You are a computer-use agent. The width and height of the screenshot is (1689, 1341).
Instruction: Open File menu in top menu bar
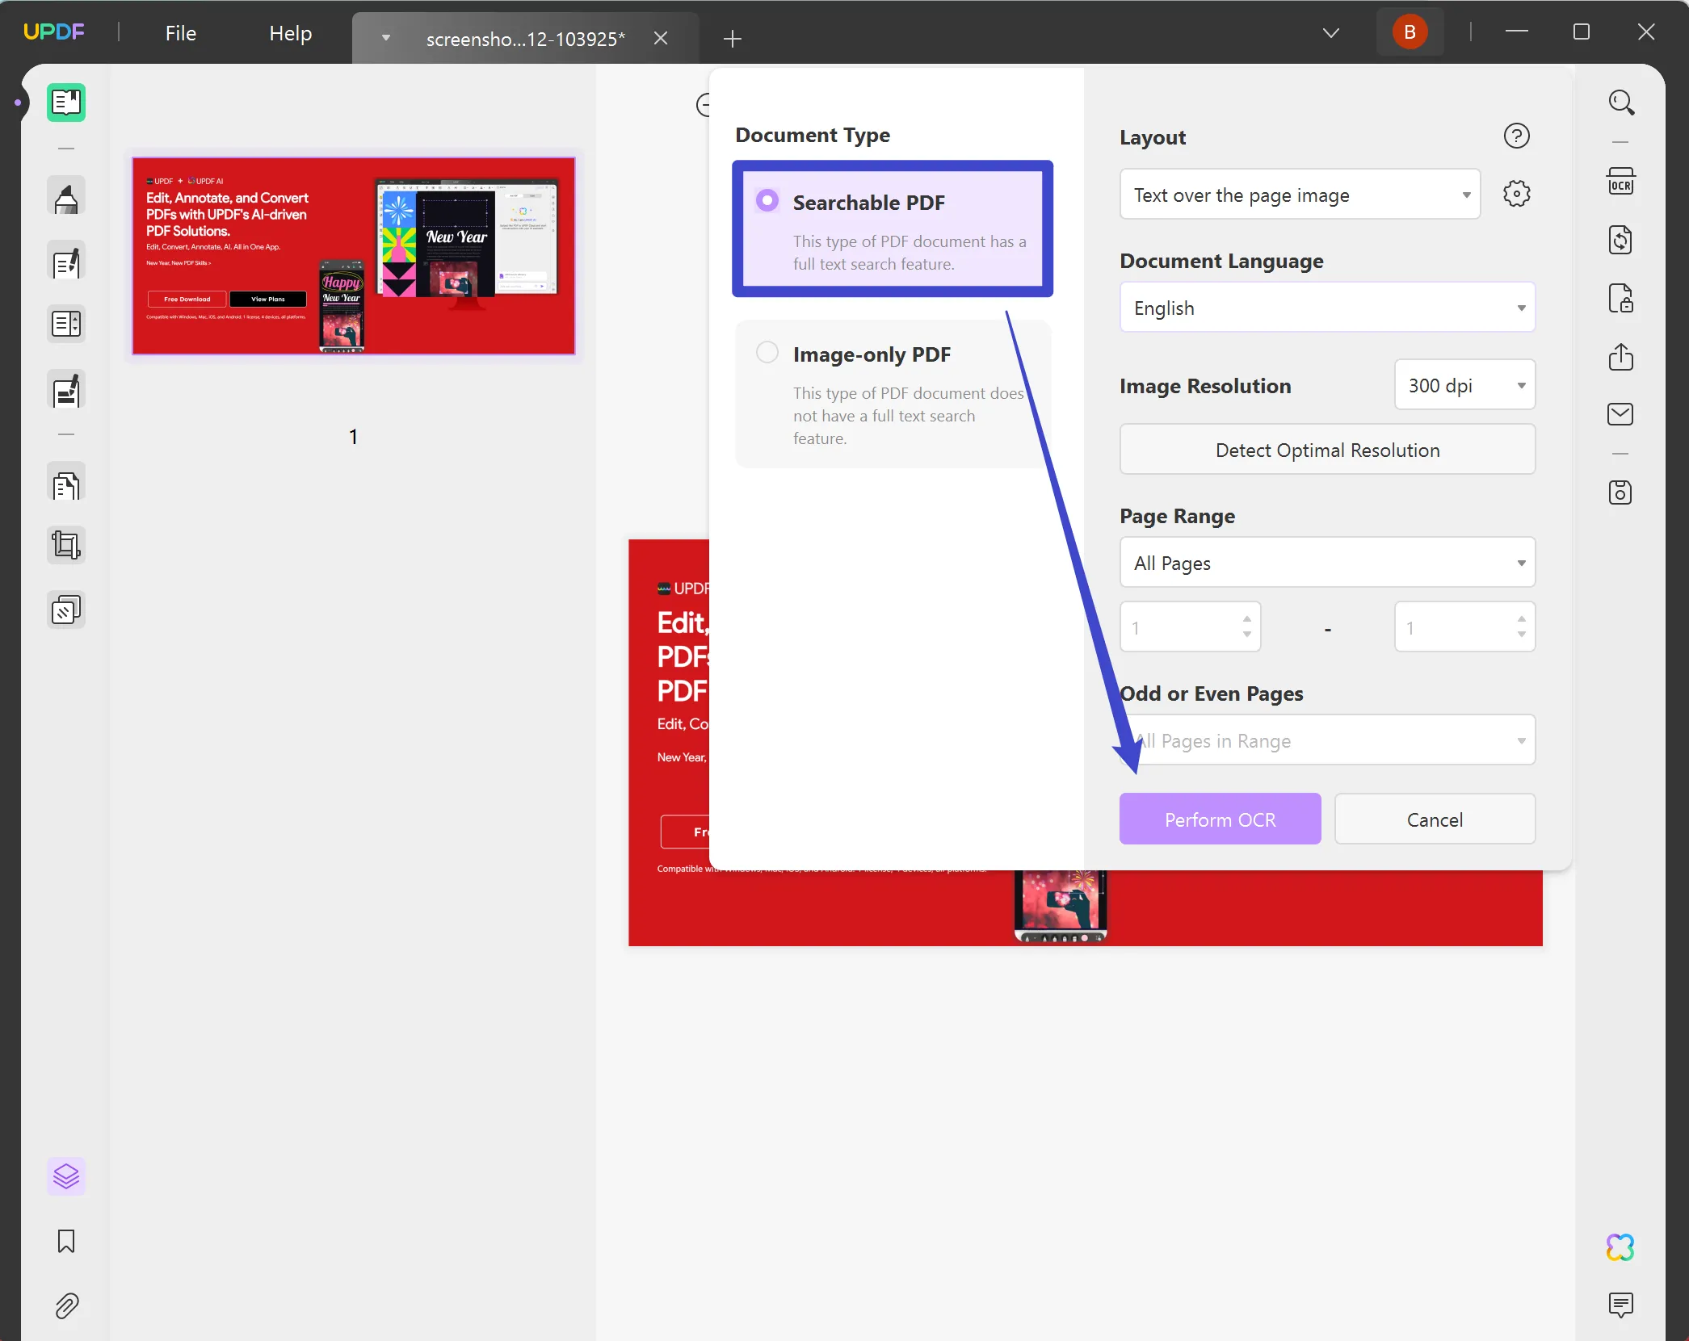179,31
